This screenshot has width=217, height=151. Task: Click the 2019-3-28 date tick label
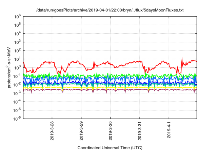[x=52, y=131]
